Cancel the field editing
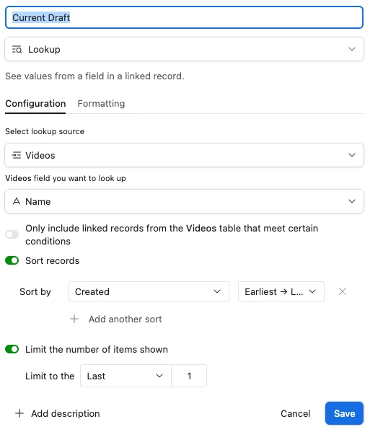370x432 pixels. point(295,413)
